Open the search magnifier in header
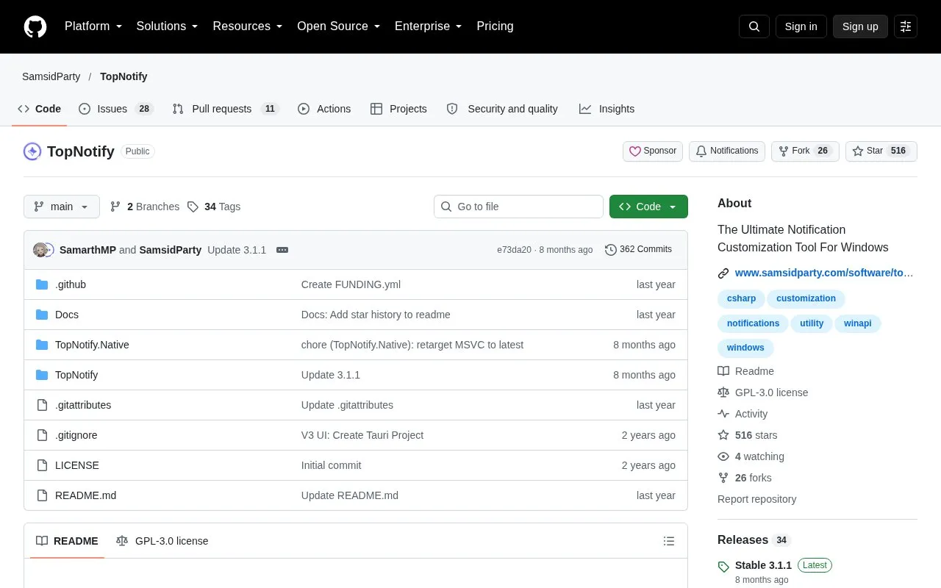Viewport: 941px width, 588px height. (754, 26)
